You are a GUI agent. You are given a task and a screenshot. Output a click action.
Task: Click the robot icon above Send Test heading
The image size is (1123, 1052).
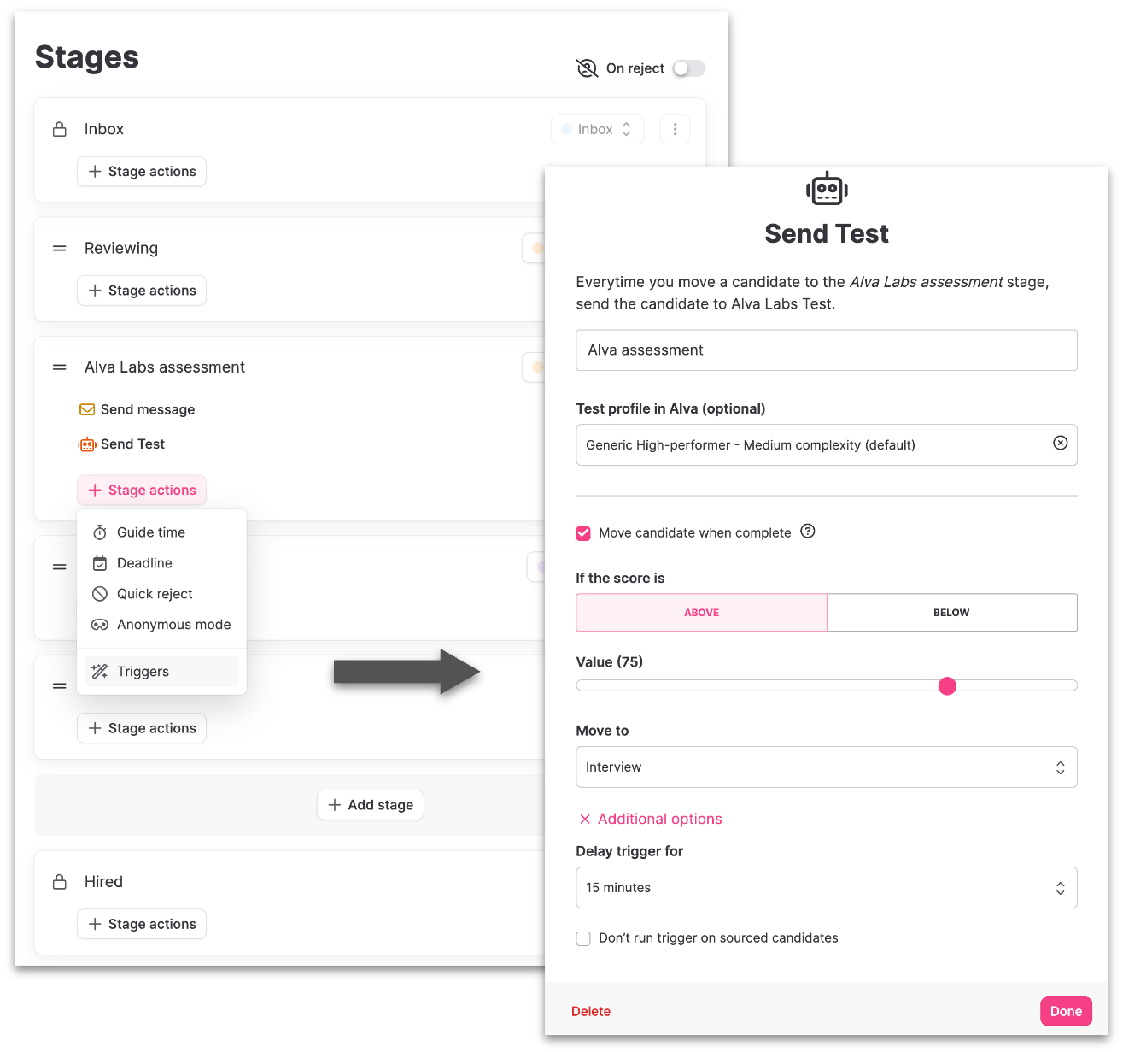[826, 187]
